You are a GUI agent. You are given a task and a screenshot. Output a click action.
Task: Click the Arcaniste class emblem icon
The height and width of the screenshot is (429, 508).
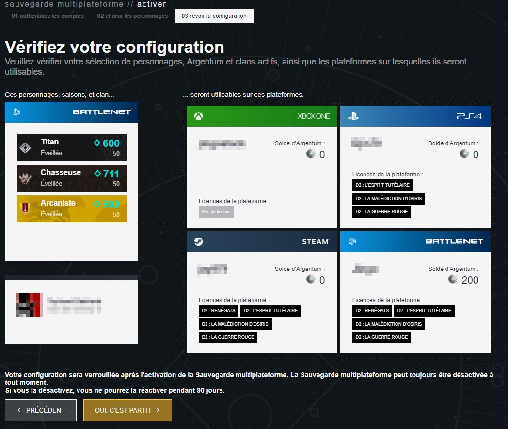point(25,208)
